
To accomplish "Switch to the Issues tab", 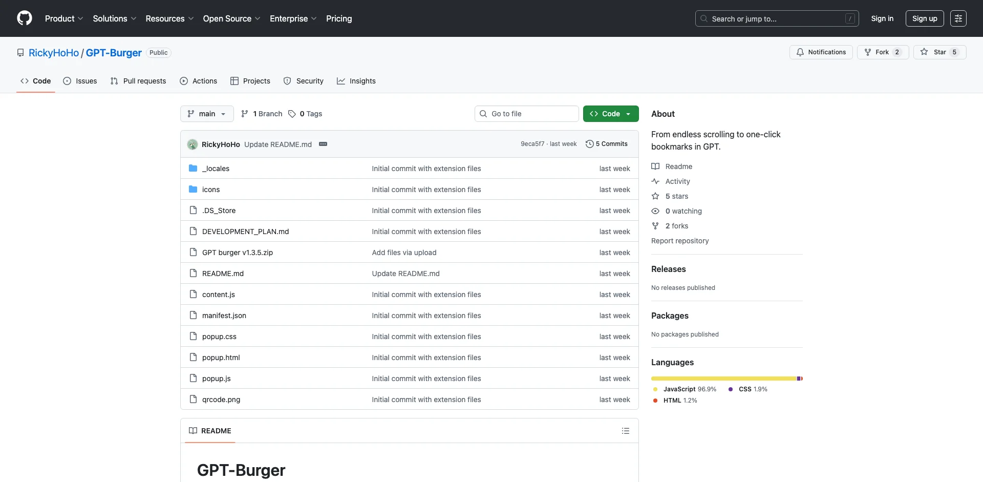I will pyautogui.click(x=80, y=81).
